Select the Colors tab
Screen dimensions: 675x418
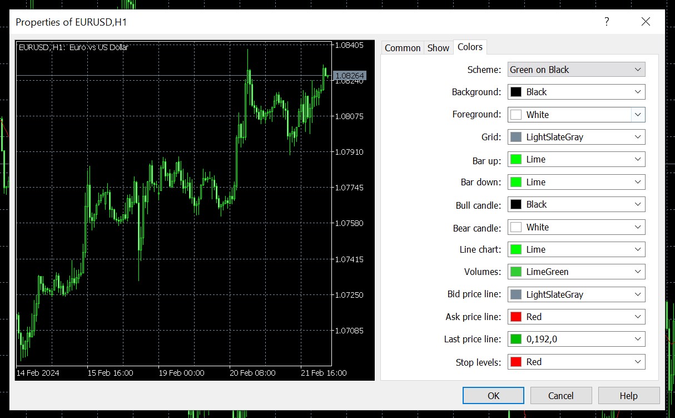coord(470,47)
